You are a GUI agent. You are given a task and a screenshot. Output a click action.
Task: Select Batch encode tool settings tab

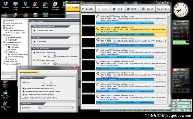pos(29,73)
